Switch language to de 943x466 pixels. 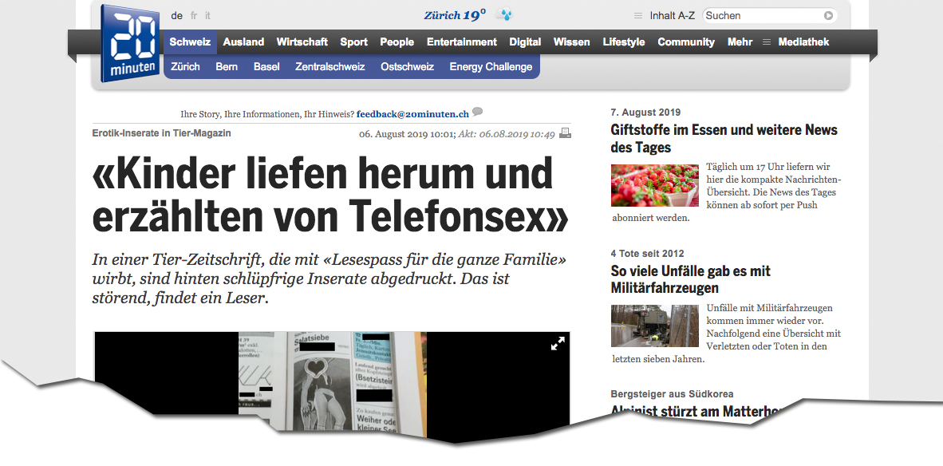coord(177,16)
